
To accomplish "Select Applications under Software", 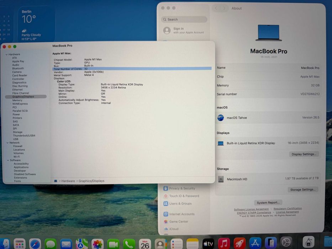I will (21, 167).
